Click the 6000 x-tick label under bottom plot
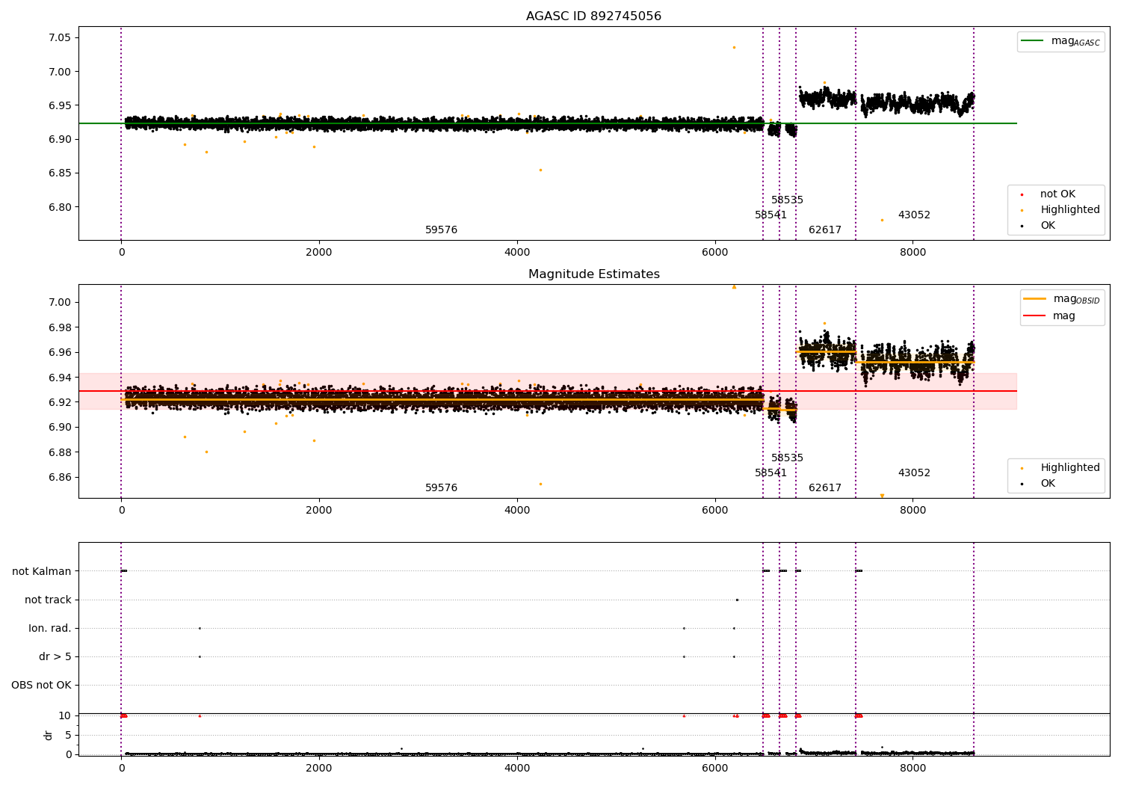Viewport: 1121px width, 785px height. pyautogui.click(x=715, y=769)
